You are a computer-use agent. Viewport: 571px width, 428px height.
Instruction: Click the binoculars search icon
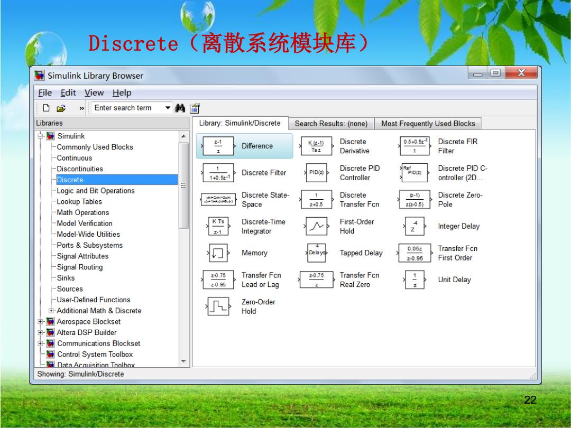pos(180,108)
